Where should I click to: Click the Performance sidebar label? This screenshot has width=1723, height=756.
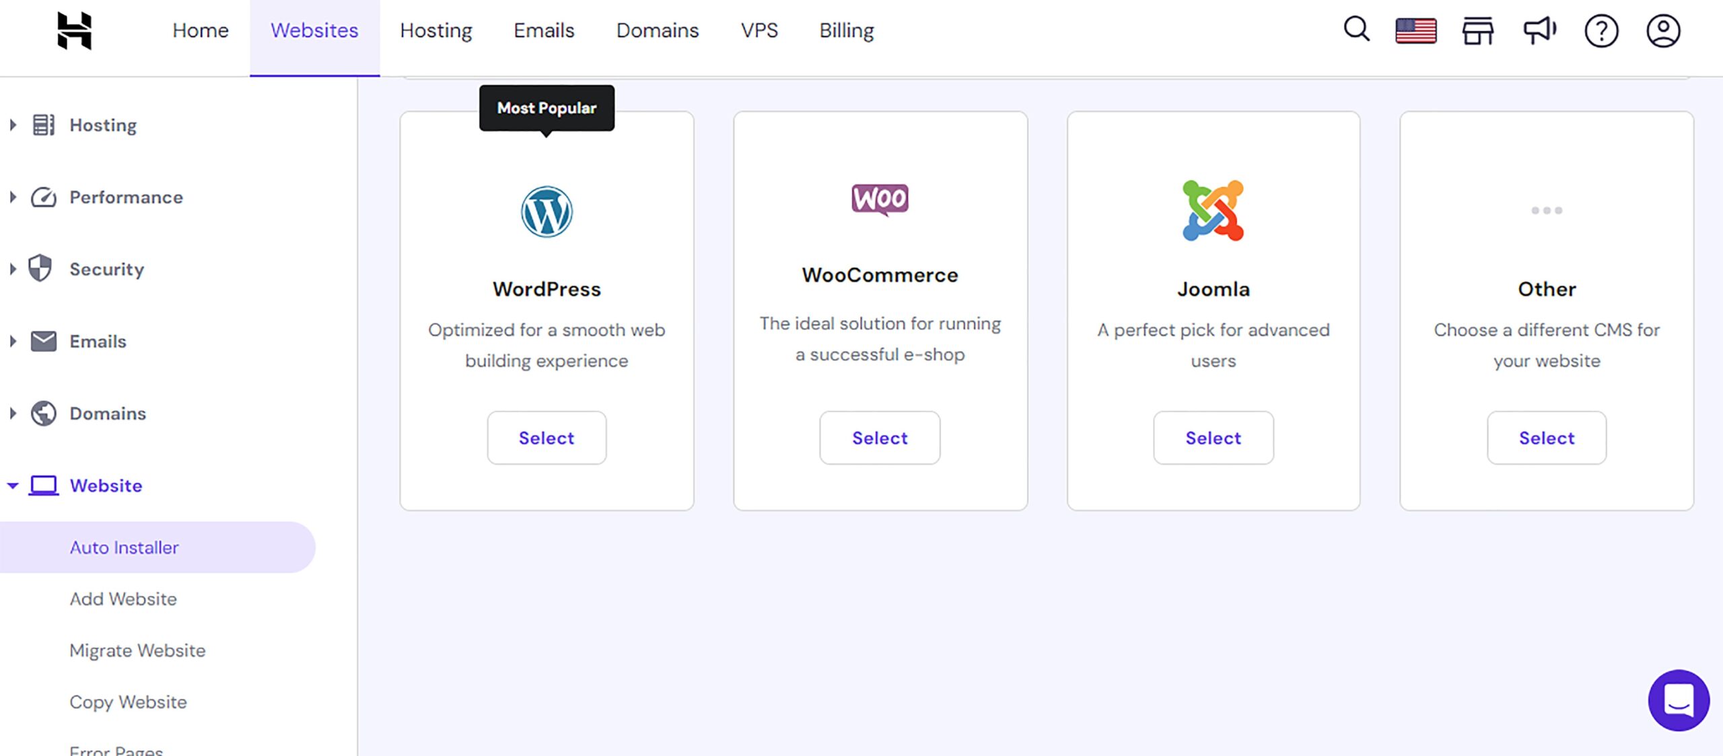pos(126,197)
